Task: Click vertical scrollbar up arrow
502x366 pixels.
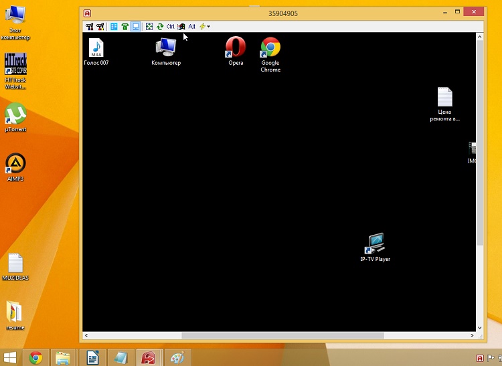Action: click(x=480, y=37)
